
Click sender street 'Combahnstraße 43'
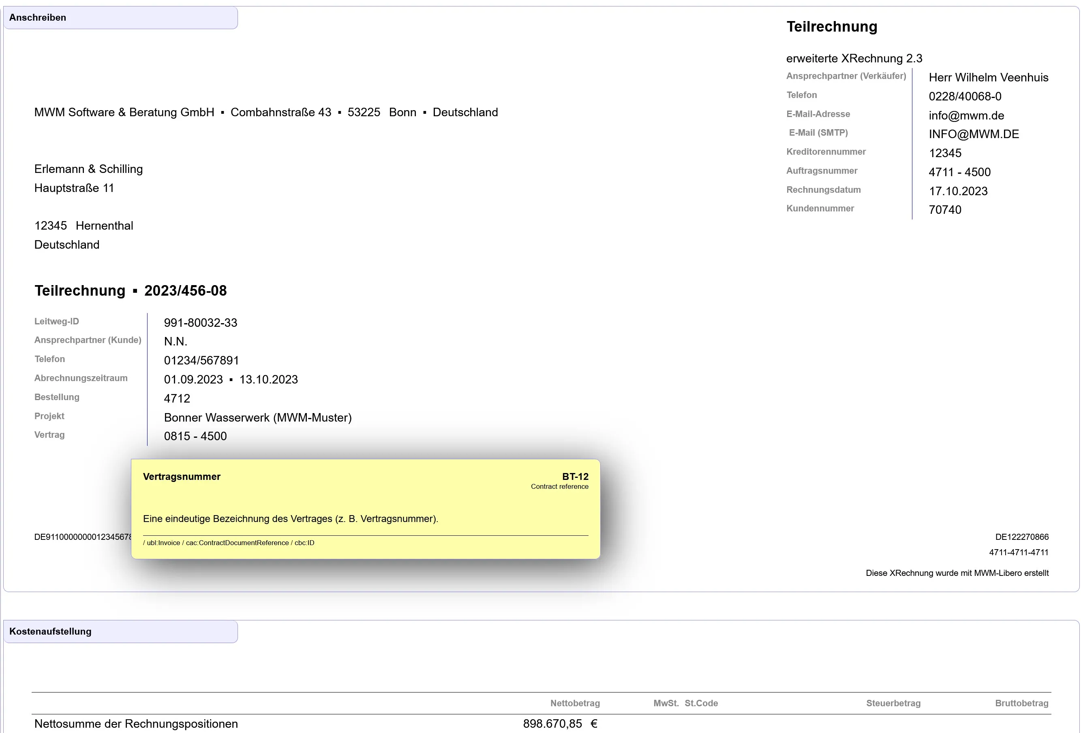(x=281, y=113)
